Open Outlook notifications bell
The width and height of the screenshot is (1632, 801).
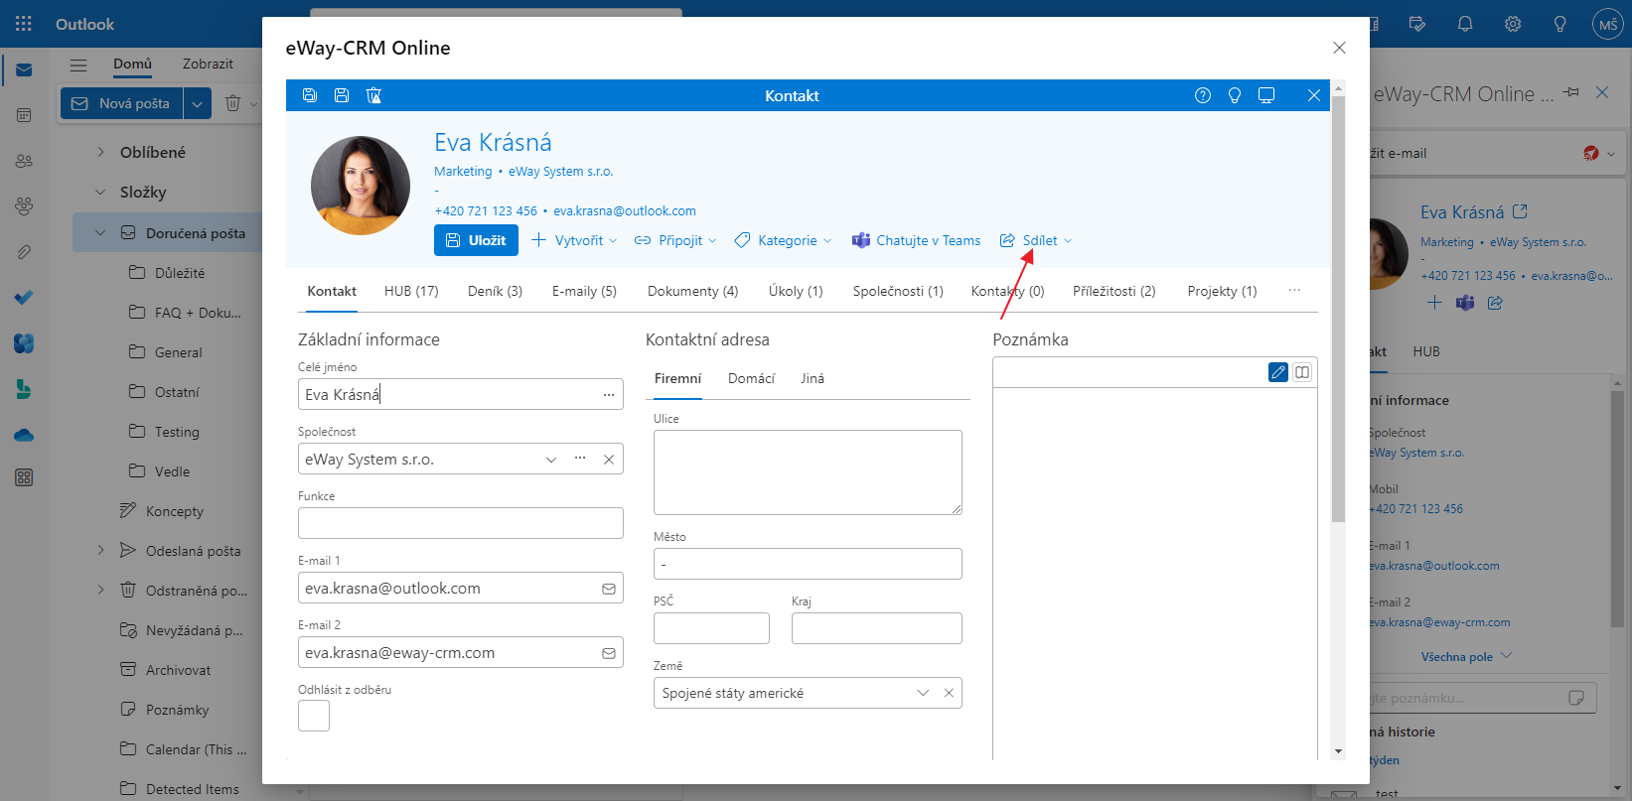1465,24
